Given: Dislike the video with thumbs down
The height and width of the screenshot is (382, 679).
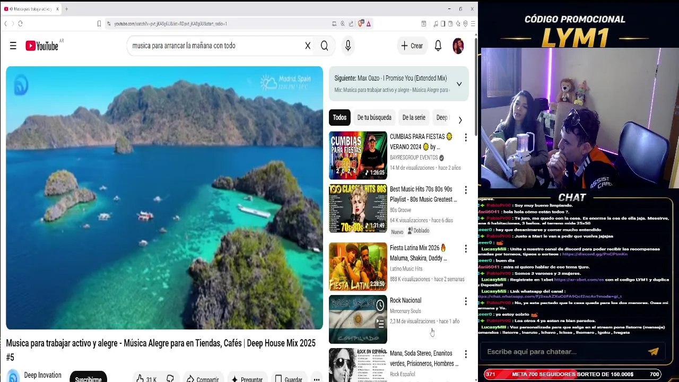Looking at the screenshot, I should pyautogui.click(x=170, y=379).
